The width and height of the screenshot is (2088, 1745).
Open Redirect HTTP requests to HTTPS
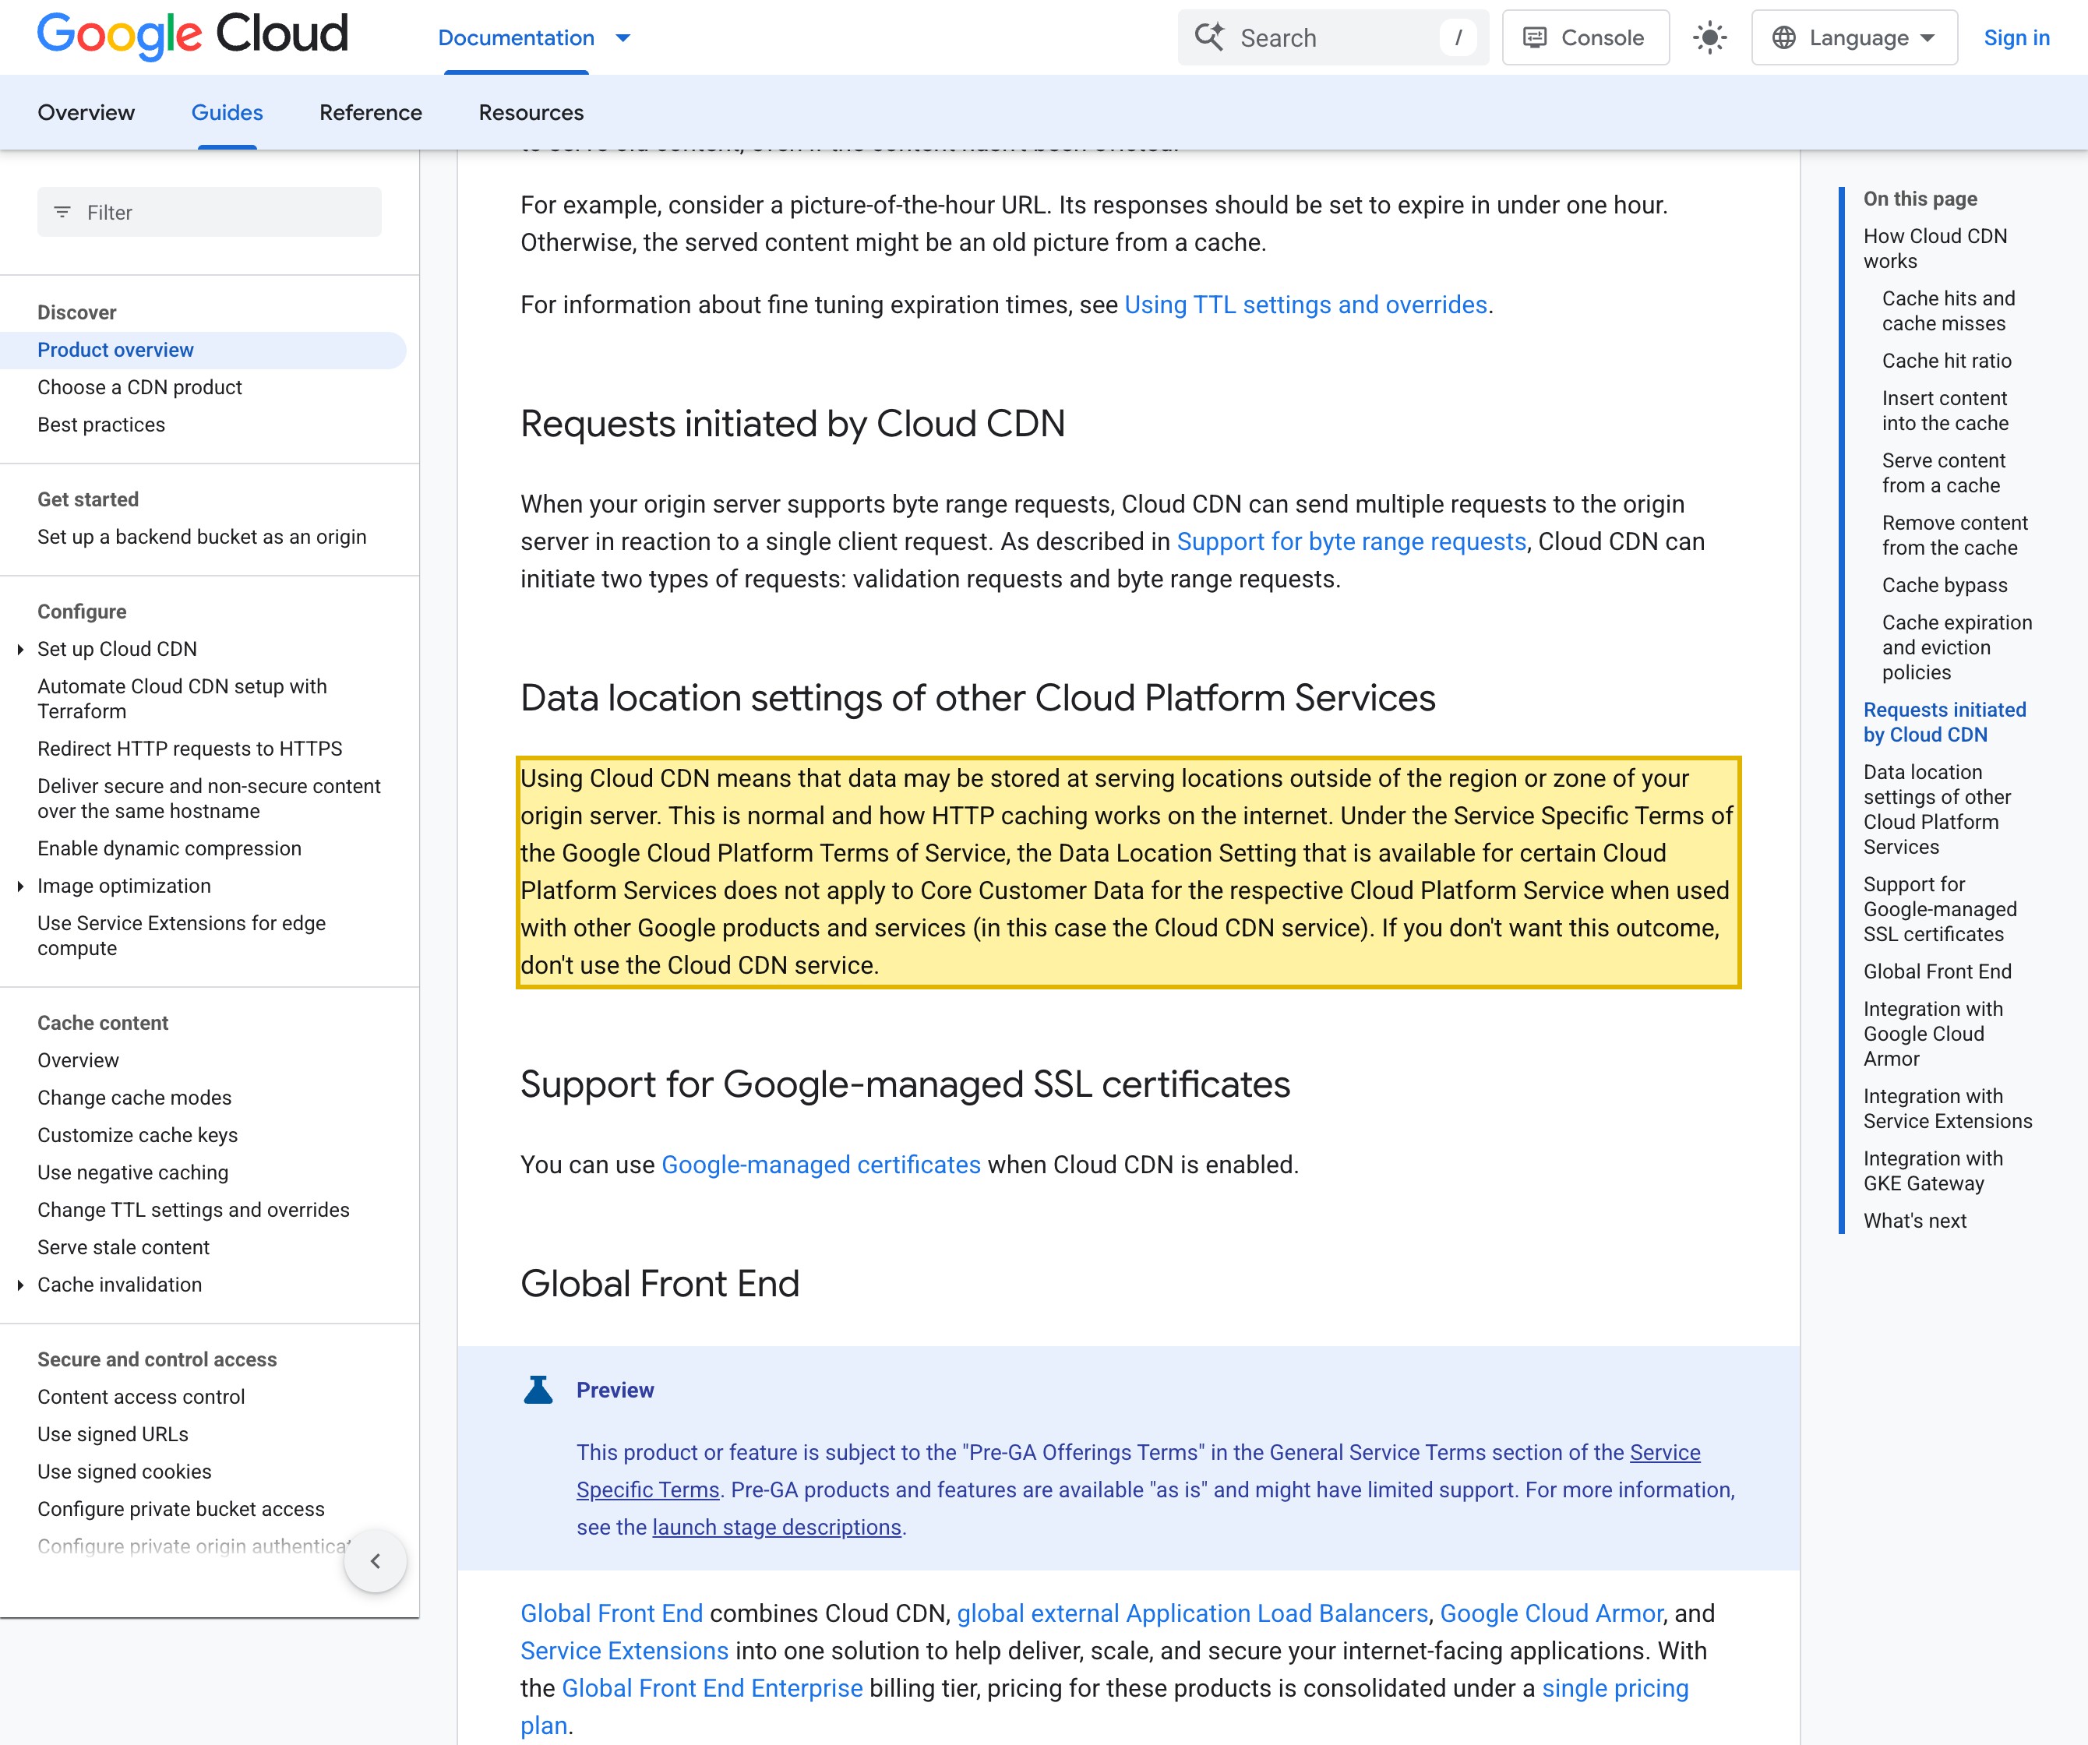tap(190, 749)
